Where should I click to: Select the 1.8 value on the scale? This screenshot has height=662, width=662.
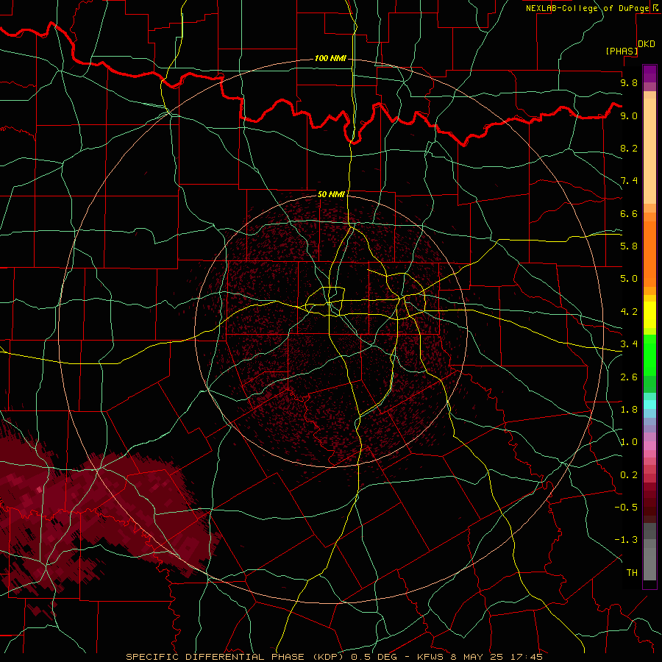click(x=629, y=410)
